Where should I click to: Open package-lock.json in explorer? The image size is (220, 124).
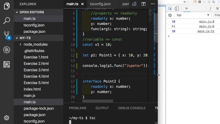[x=38, y=108]
